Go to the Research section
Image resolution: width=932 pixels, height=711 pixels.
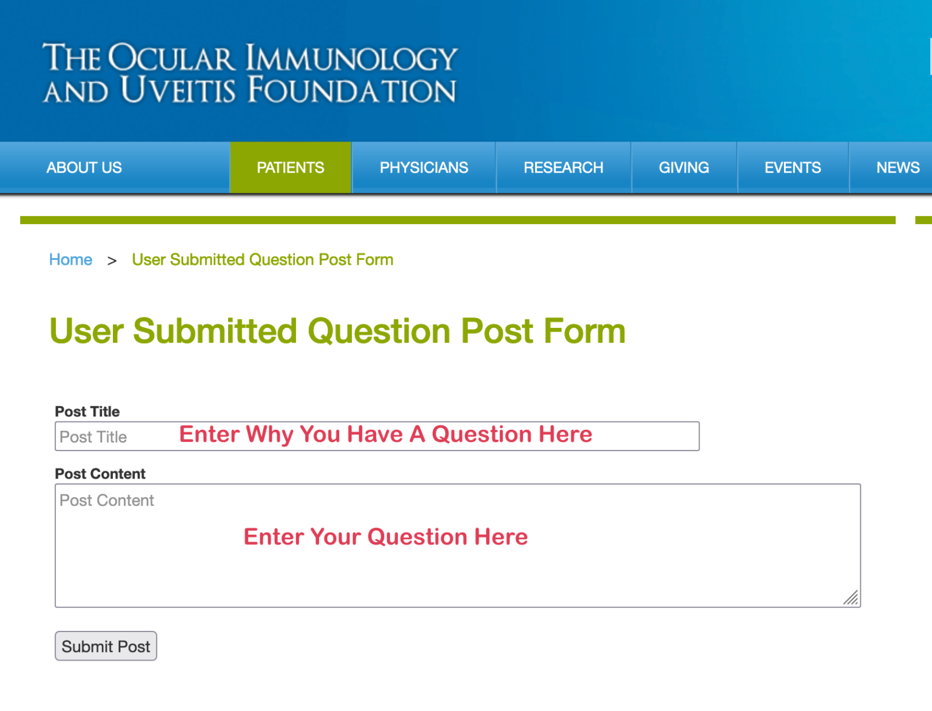pos(564,168)
